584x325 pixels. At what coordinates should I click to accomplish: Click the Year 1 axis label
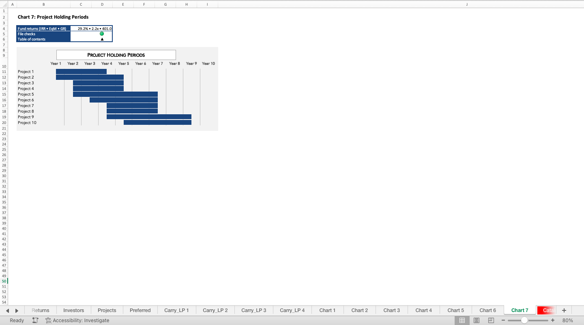(56, 64)
